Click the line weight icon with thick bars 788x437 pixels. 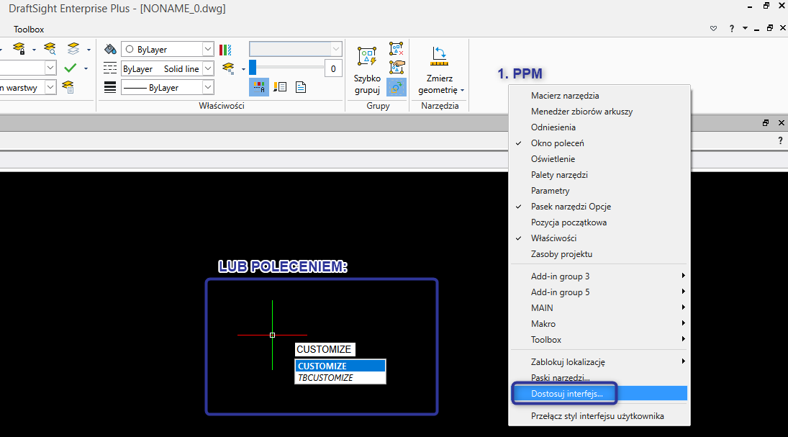(x=110, y=87)
